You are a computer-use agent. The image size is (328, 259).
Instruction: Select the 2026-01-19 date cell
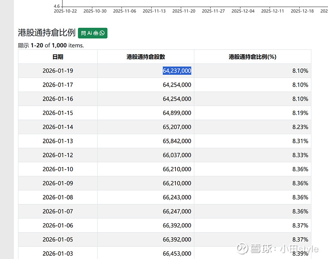58,71
